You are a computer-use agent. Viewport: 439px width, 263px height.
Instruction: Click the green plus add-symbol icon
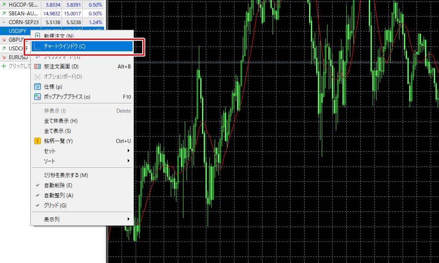4,66
